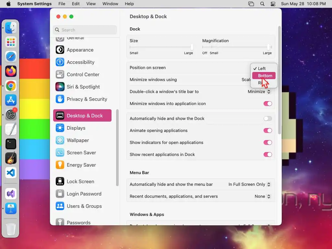Click the settings Search field

(85, 30)
